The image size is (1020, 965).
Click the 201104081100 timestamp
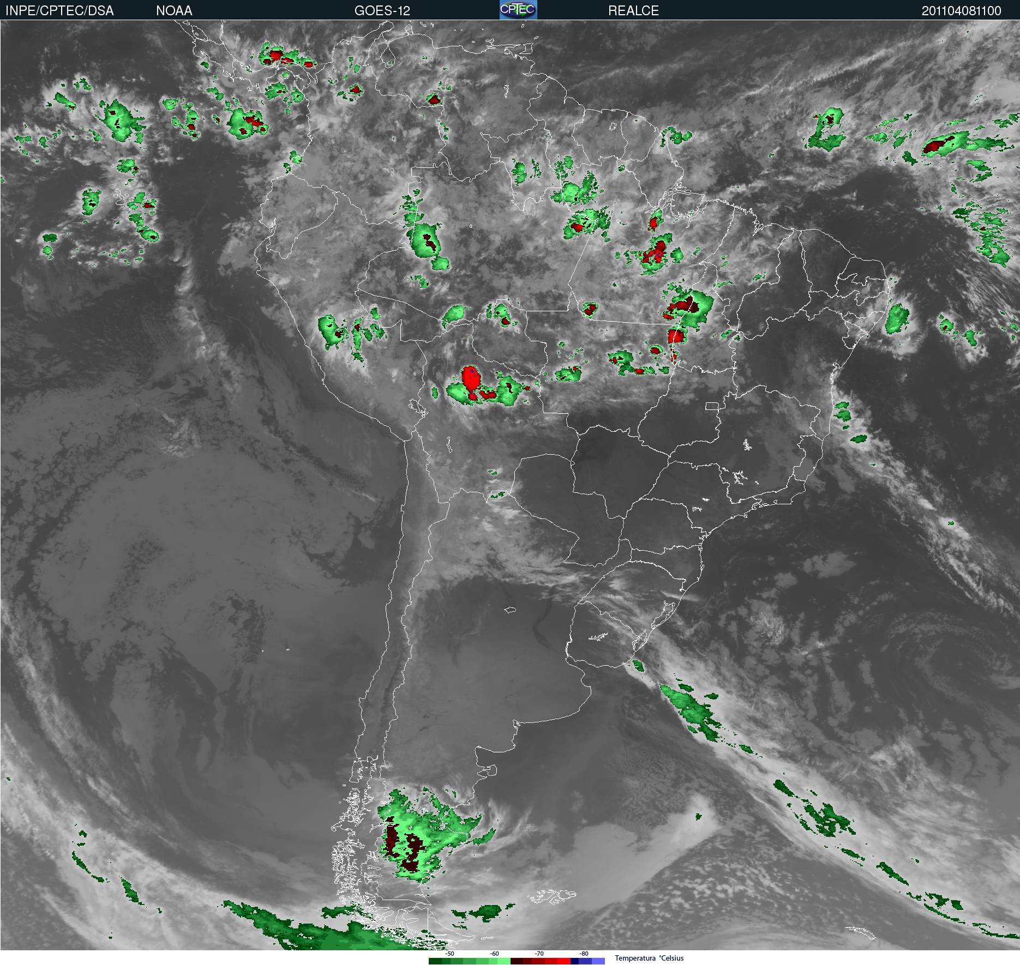coord(962,10)
